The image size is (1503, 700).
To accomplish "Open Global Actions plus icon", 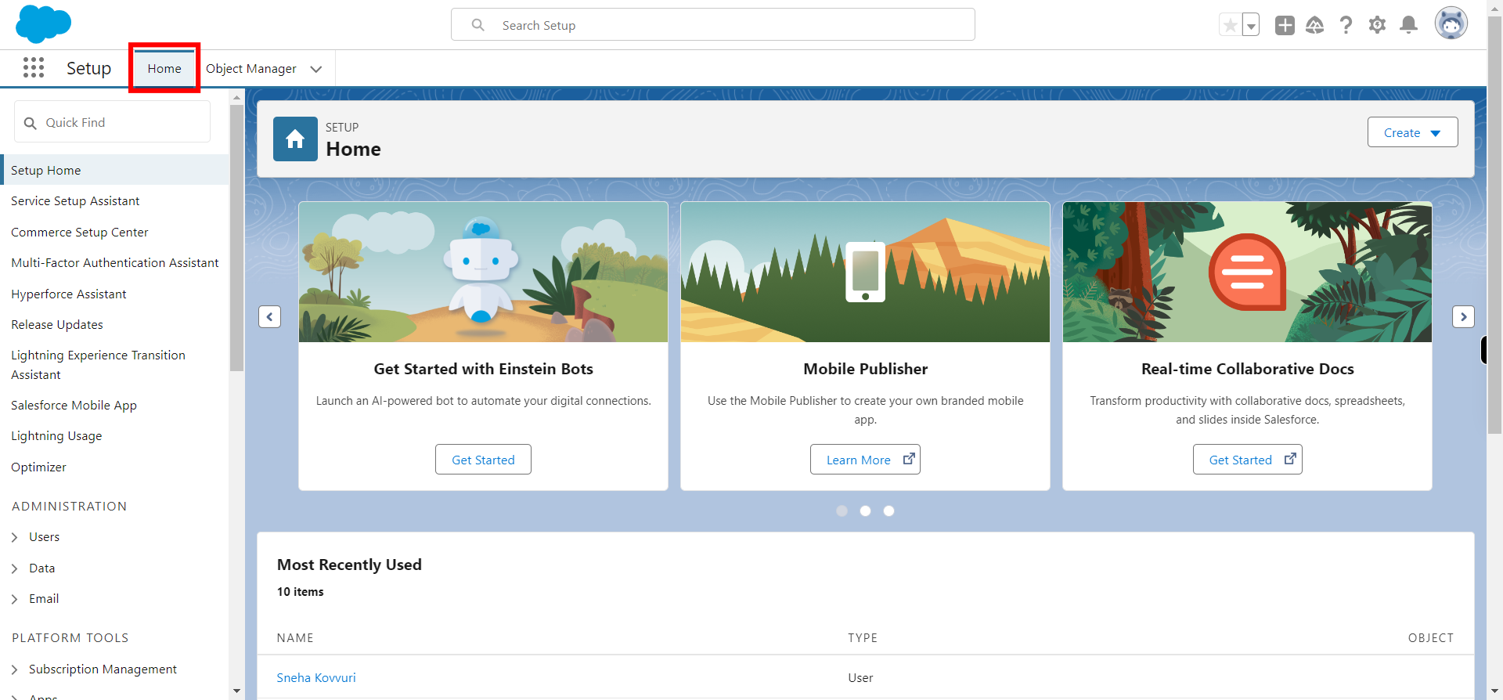I will (x=1285, y=25).
